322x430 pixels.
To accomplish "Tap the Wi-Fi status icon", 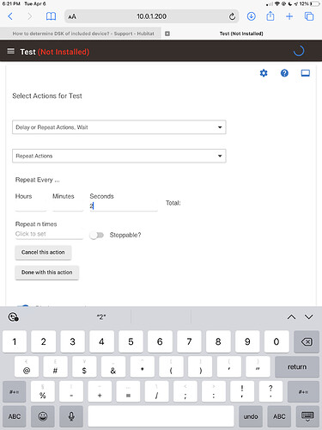I will point(276,3).
